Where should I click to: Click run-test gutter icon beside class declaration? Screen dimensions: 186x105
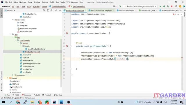pyautogui.click(x=67, y=33)
